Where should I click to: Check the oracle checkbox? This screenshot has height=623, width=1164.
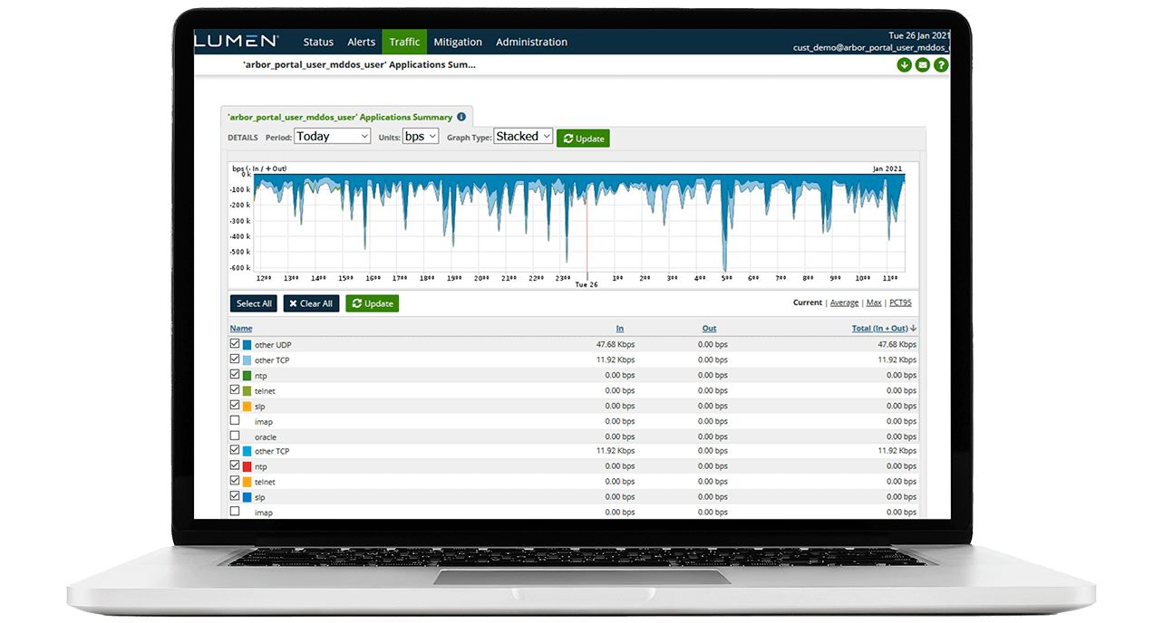coord(235,436)
